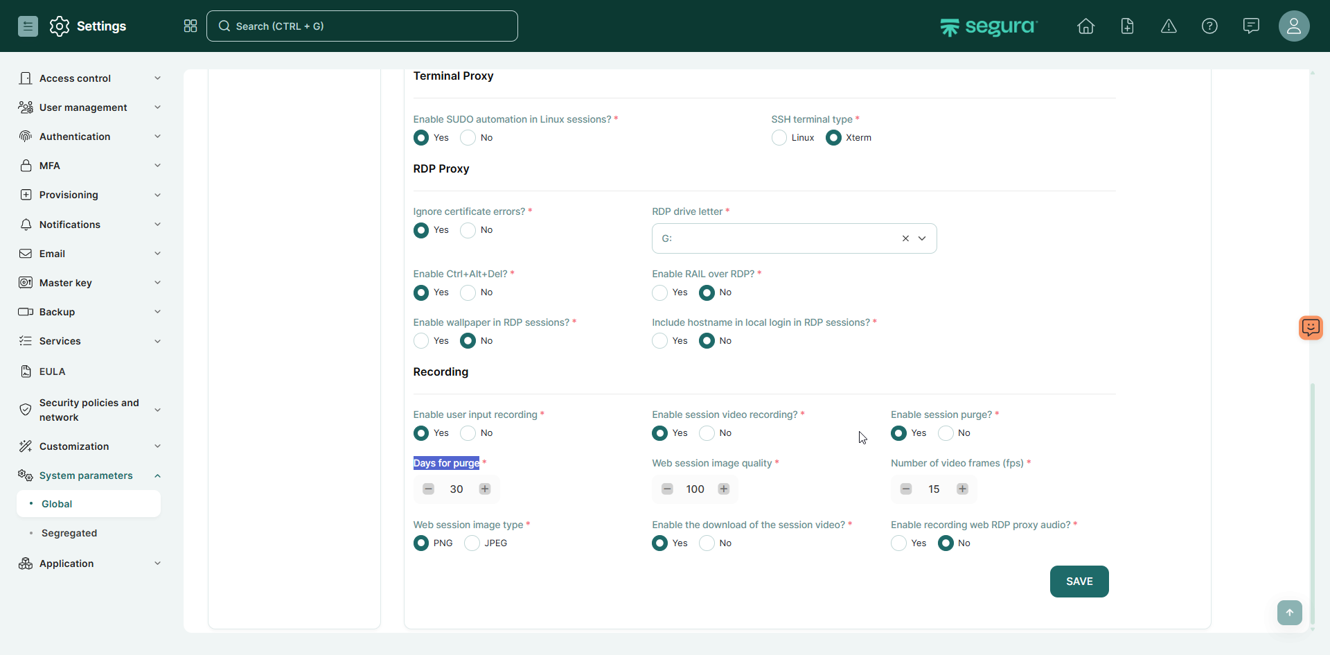Expand the Access control section
The image size is (1330, 655).
(x=90, y=78)
